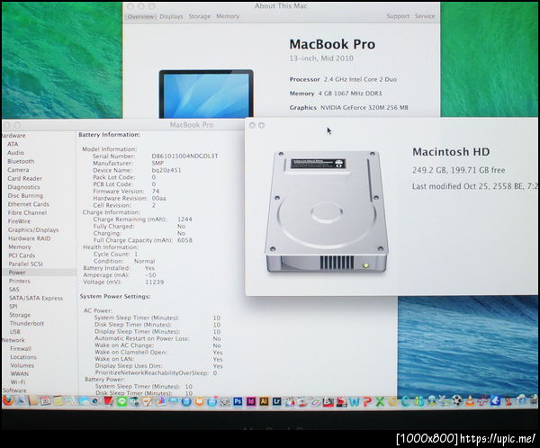The image size is (540, 448).
Task: Select Fibre Channel in the sidebar
Action: (27, 213)
